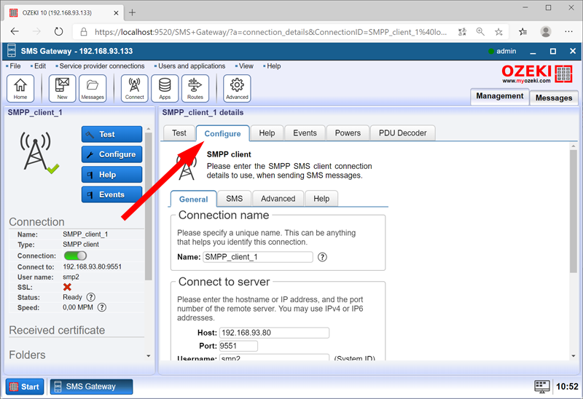This screenshot has width=583, height=399.
Task: Open a new browser tab with plus
Action: click(x=132, y=12)
